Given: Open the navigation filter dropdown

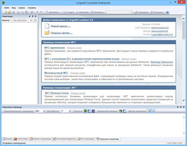Looking at the screenshot, I should click(31, 21).
